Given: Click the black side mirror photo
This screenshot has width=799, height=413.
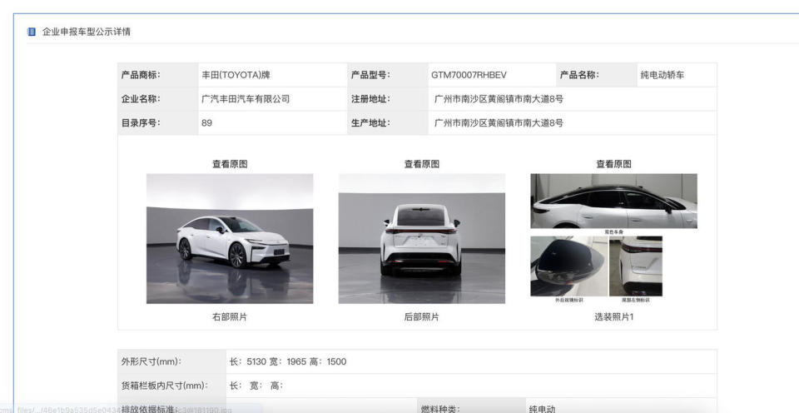Looking at the screenshot, I should 569,266.
